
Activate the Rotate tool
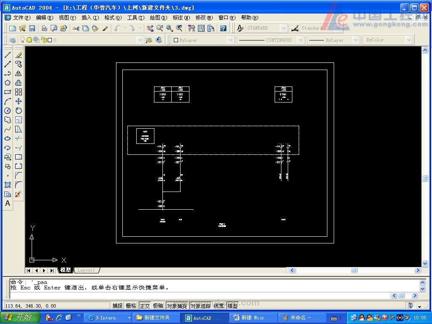coord(19,111)
